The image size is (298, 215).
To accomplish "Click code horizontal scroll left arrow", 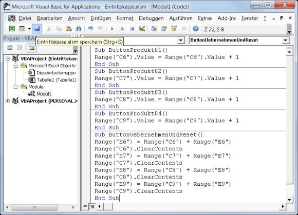I will coord(99,206).
